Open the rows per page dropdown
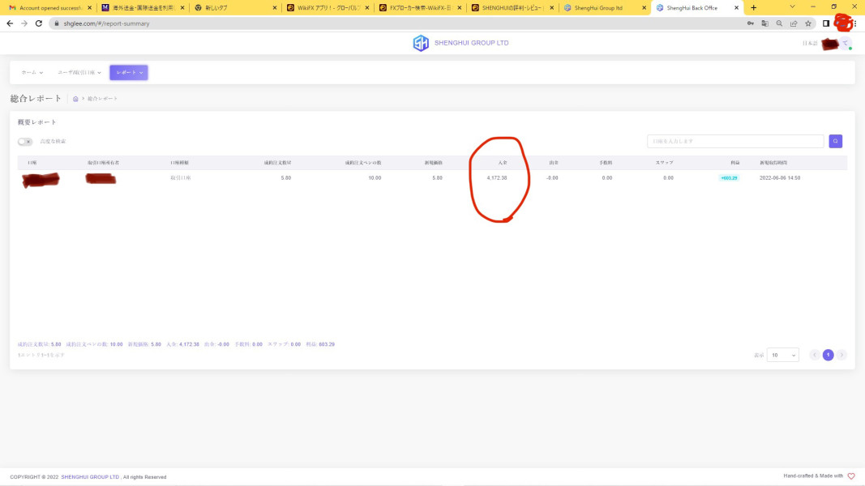Screen dimensions: 865x486 tap(783, 355)
